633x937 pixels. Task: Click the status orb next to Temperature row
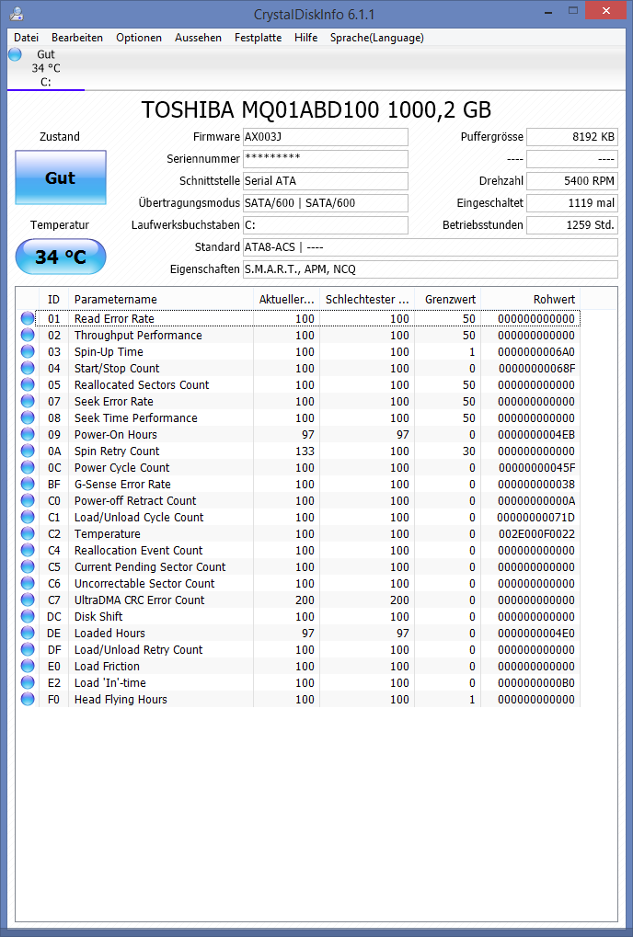pyautogui.click(x=28, y=533)
